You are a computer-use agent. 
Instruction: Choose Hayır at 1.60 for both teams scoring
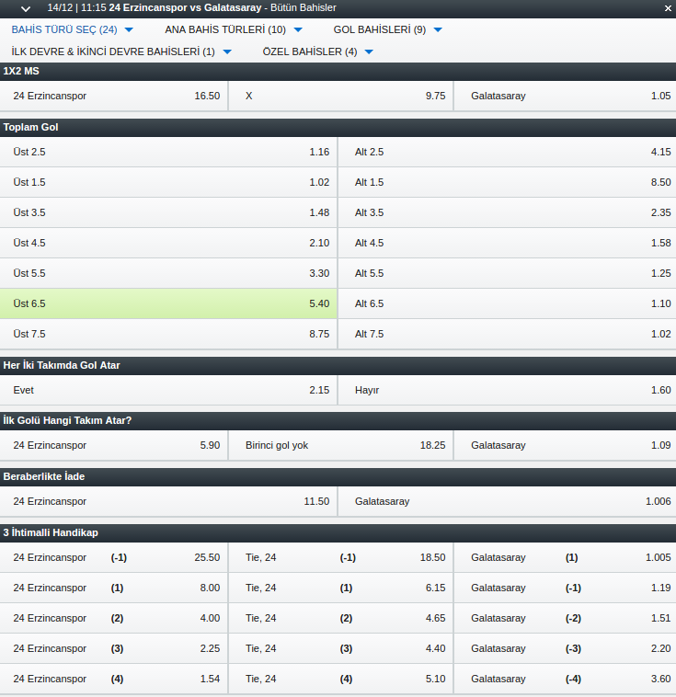[507, 390]
